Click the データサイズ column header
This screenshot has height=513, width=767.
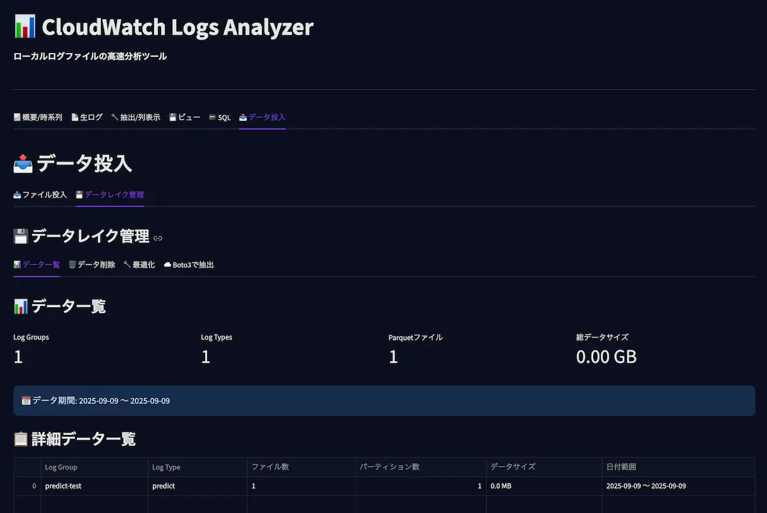(513, 468)
